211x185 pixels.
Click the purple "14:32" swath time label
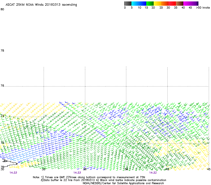(x=153, y=173)
